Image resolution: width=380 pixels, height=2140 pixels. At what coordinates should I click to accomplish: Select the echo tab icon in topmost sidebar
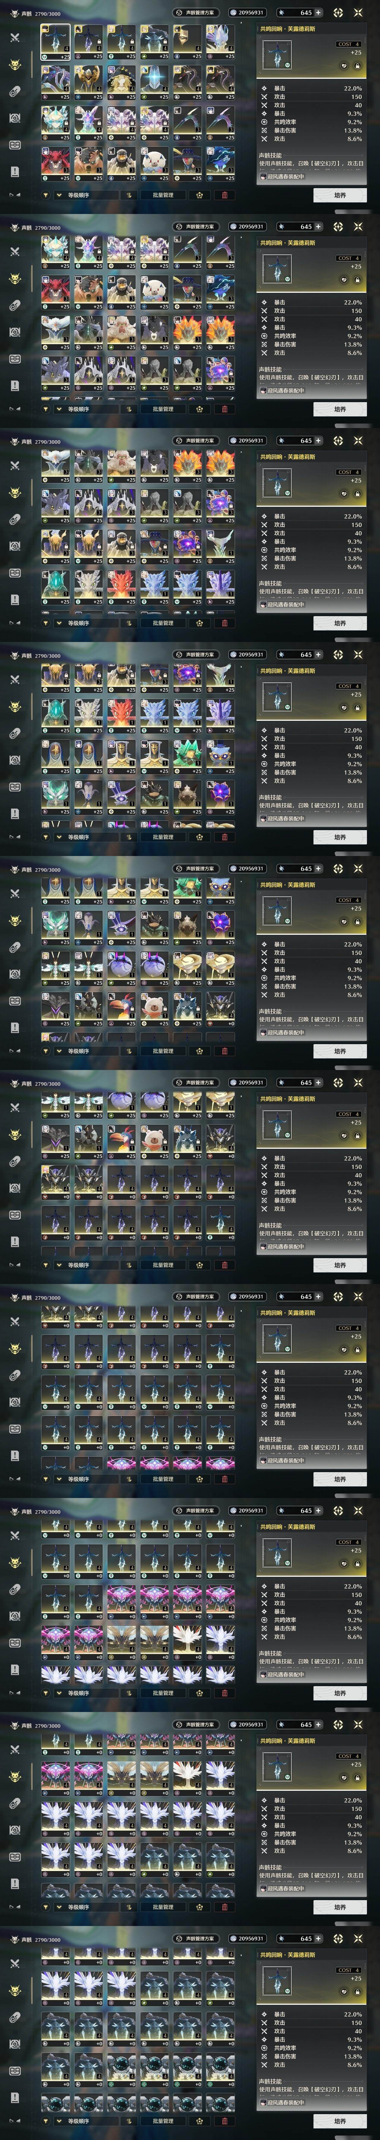pyautogui.click(x=15, y=65)
